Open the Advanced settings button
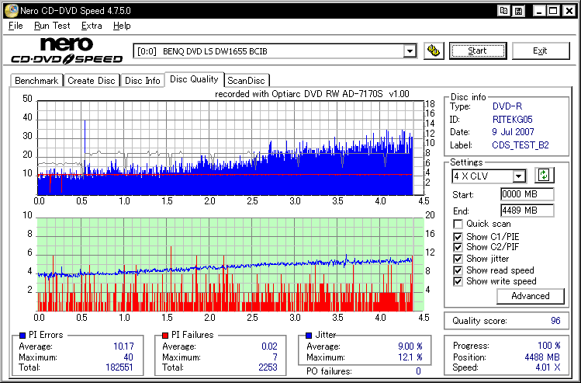This screenshot has height=383, width=581. click(x=531, y=296)
